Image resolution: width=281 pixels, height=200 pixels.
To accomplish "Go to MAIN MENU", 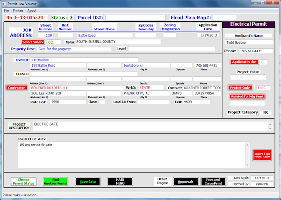I will click(120, 182).
